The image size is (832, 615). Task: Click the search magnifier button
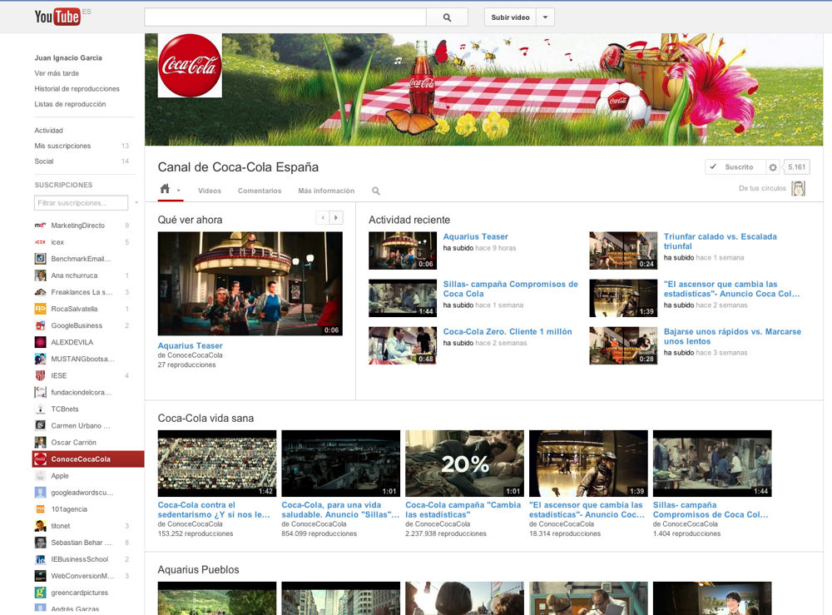(x=447, y=17)
